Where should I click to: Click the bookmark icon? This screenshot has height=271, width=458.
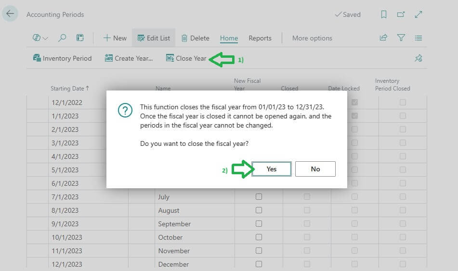click(x=384, y=14)
